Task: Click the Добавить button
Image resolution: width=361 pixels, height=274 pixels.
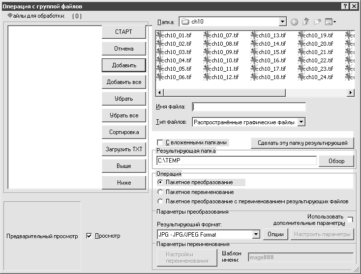Action: [123, 65]
